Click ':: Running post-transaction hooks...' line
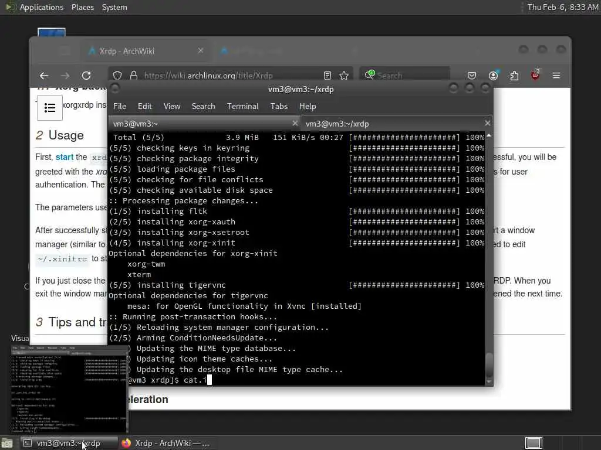Image resolution: width=601 pixels, height=450 pixels. point(193,317)
